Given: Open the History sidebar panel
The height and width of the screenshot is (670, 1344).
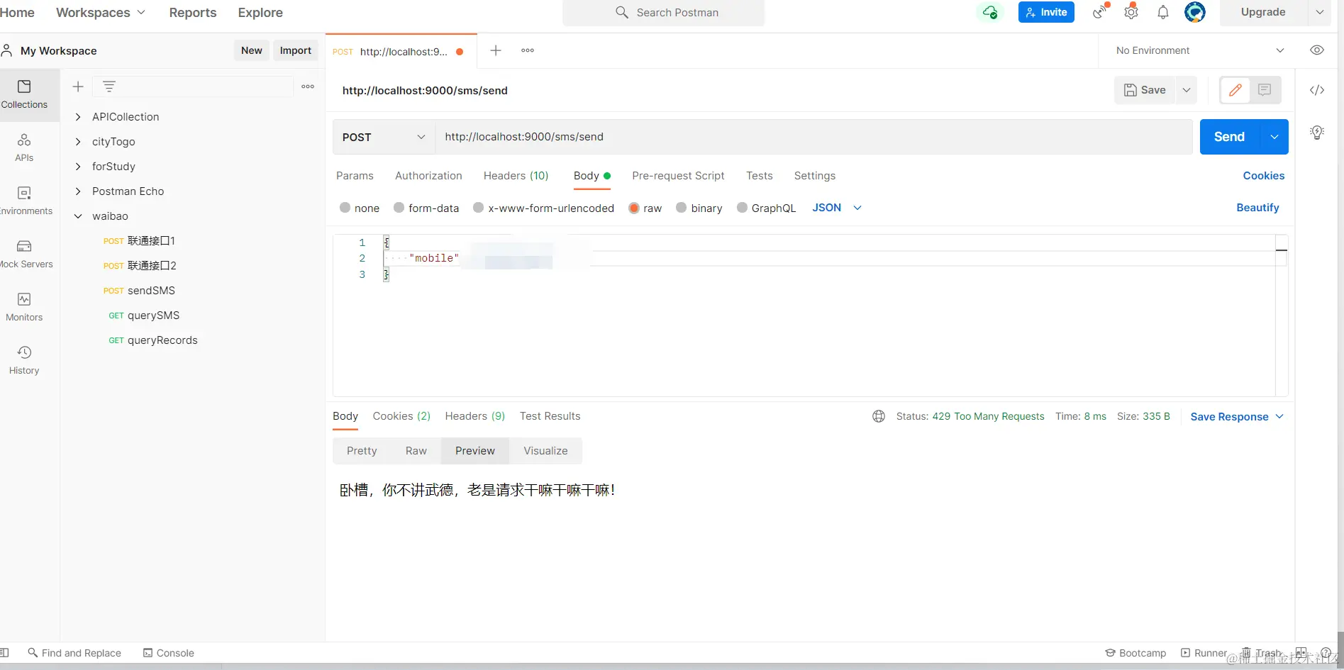Looking at the screenshot, I should coord(24,361).
